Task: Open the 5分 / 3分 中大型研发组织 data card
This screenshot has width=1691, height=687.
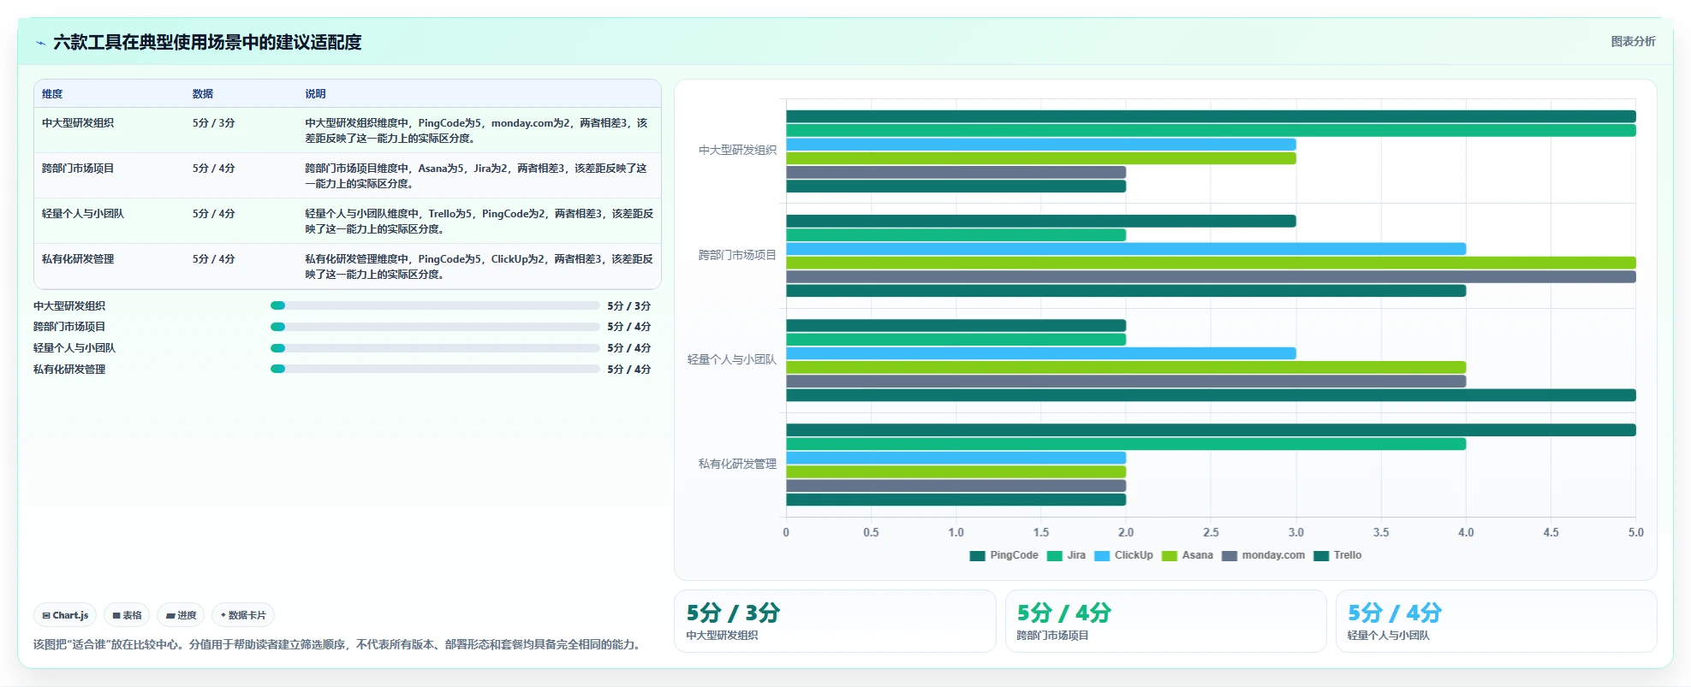Action: 835,621
